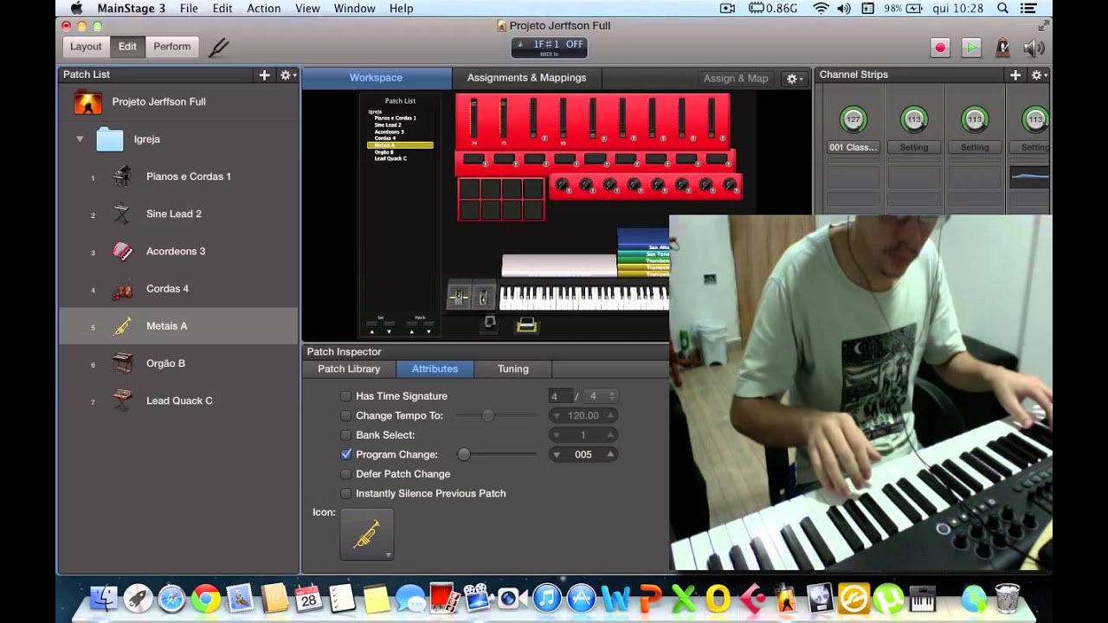Switch to the Tuning tab
This screenshot has height=623, width=1108.
tap(513, 369)
